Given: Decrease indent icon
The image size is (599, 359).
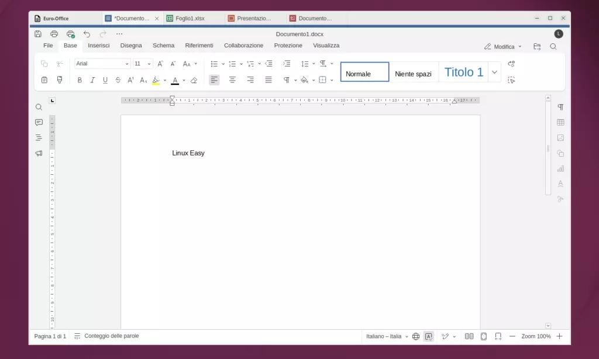Looking at the screenshot, I should (268, 63).
